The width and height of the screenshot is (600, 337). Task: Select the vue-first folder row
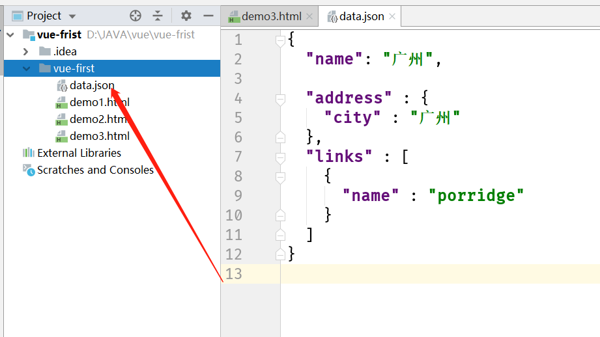click(112, 68)
